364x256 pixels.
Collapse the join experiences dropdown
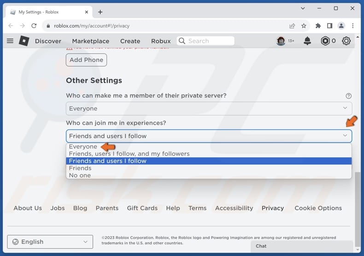[209, 136]
